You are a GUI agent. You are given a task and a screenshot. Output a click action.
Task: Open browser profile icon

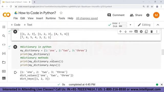157,6
